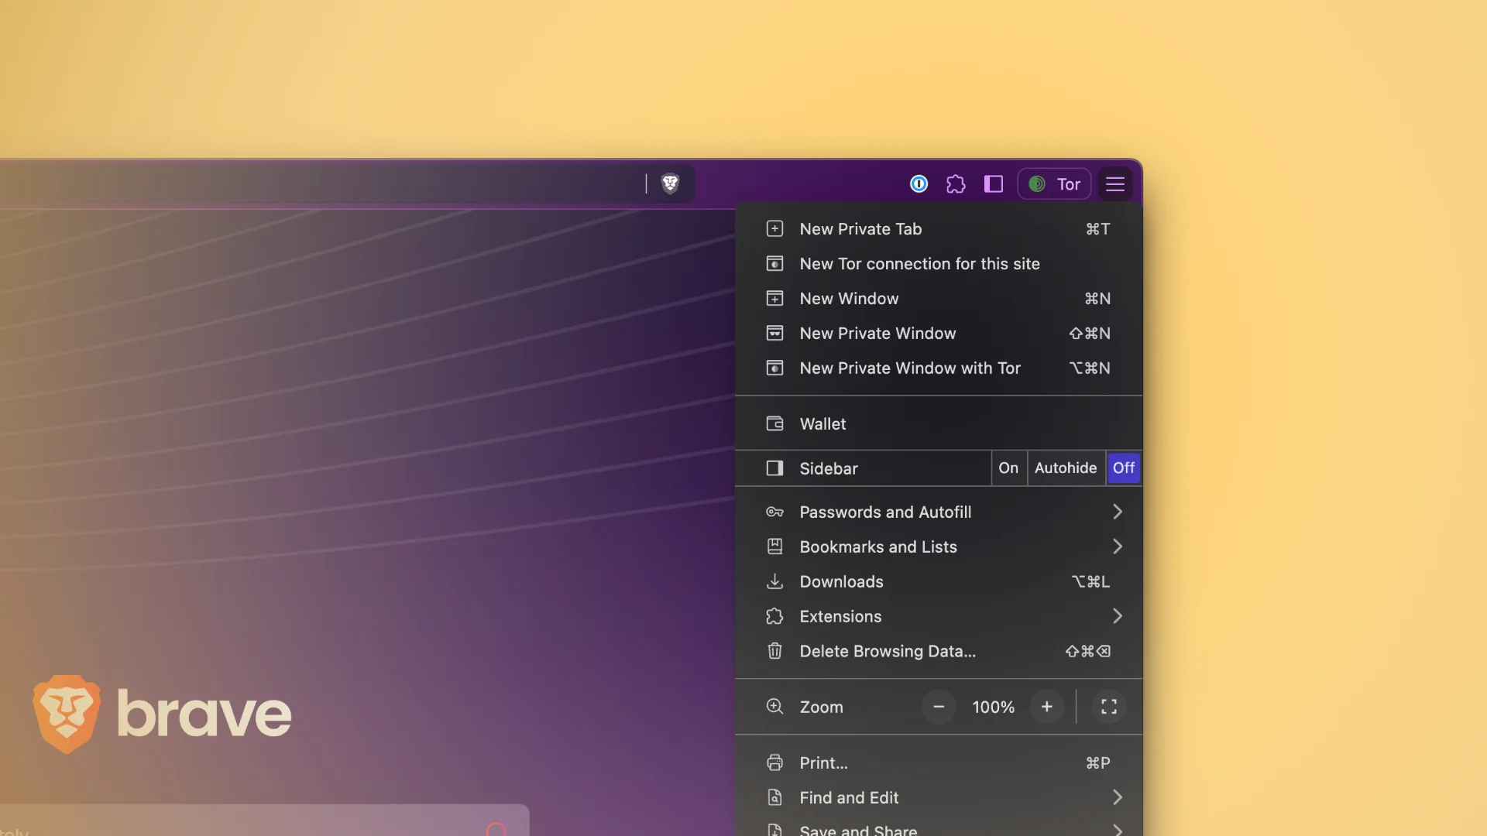1487x836 pixels.
Task: Open the 1Password extension icon
Action: pos(919,183)
